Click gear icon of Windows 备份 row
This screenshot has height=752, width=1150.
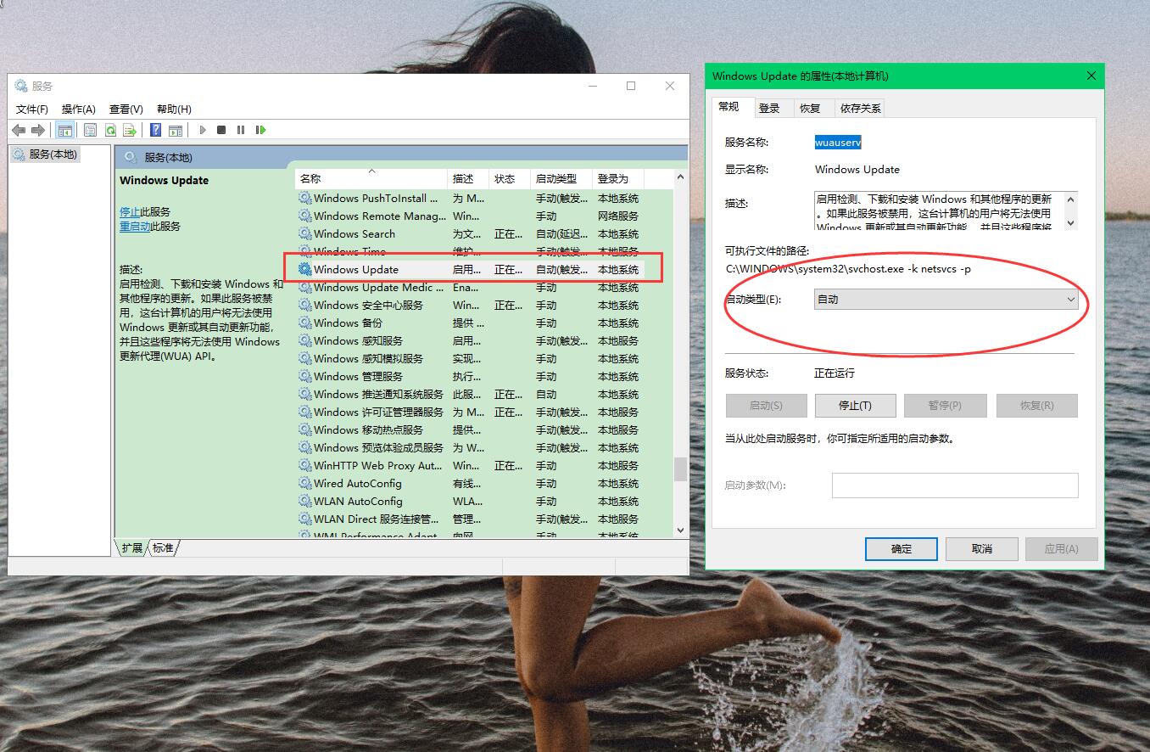point(305,323)
